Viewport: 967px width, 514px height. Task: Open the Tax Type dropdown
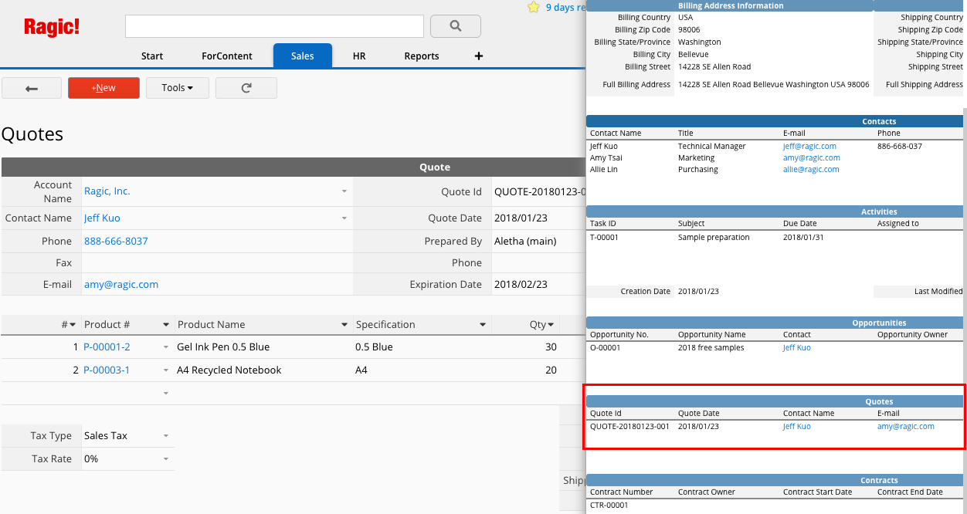pyautogui.click(x=166, y=436)
